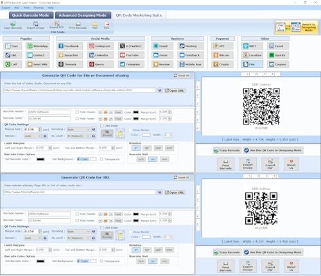Select the YouTube QR code type
321x276 pixels.
(x=131, y=55)
